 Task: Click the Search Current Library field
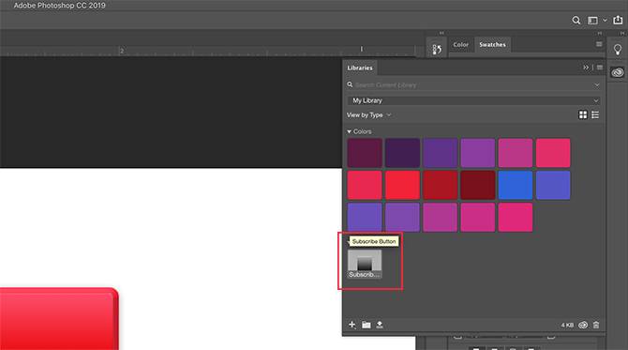(x=472, y=85)
